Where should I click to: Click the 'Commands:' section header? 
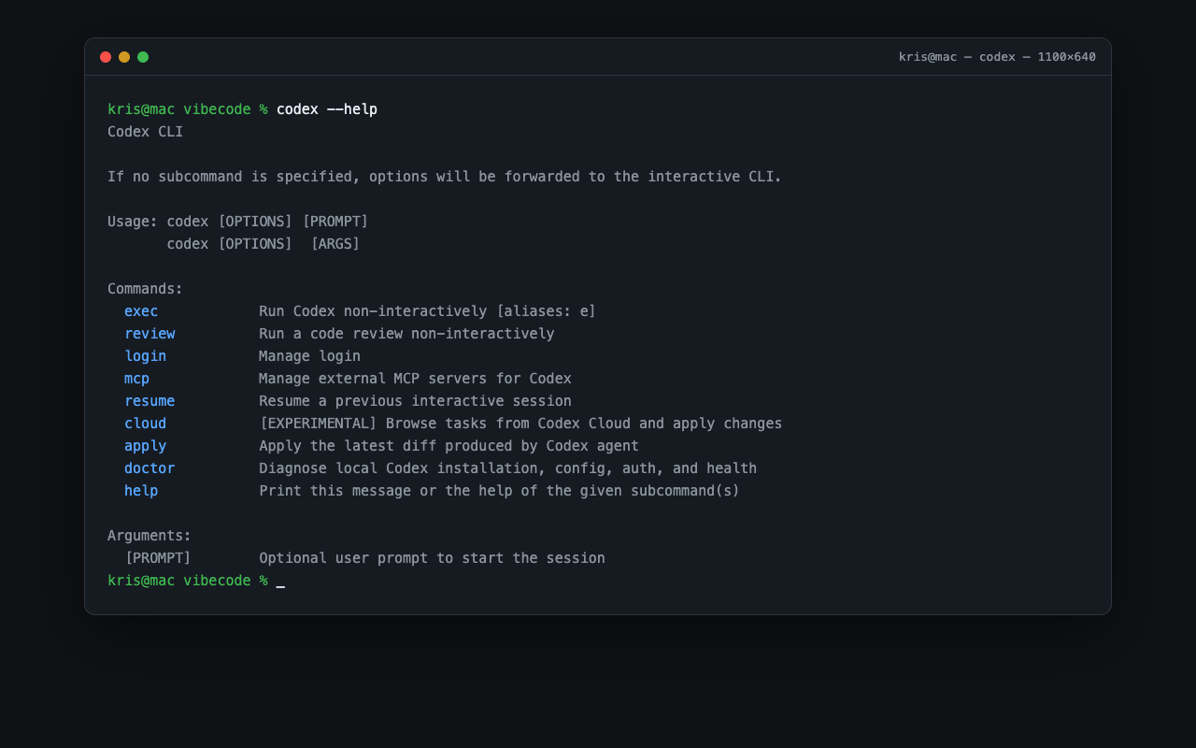pos(146,289)
